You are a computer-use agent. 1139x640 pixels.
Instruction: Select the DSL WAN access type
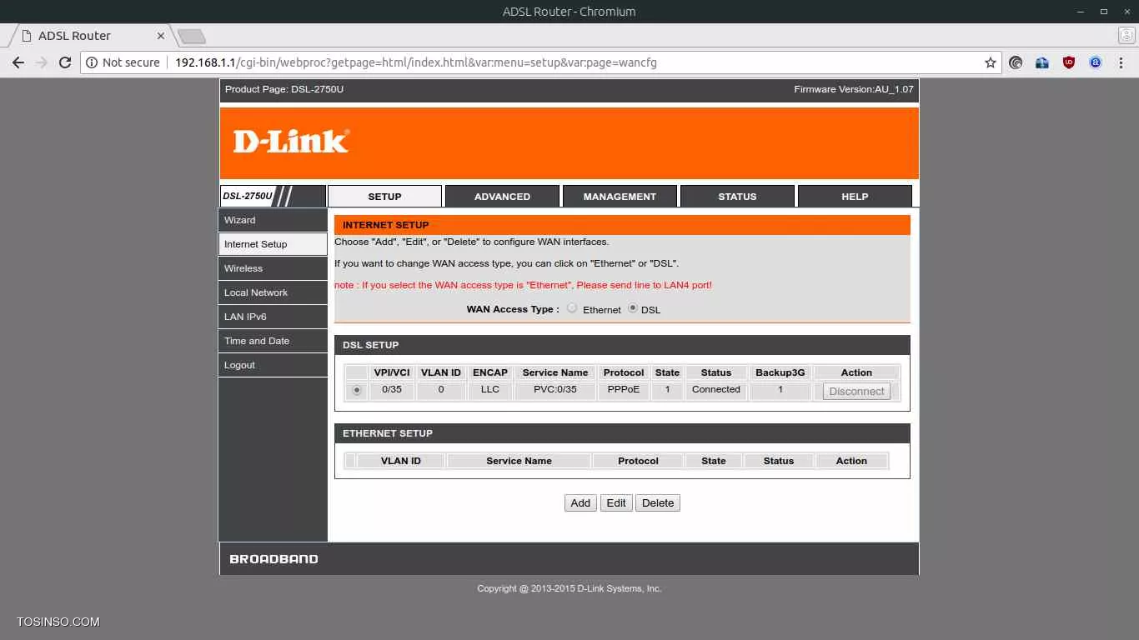click(x=633, y=308)
